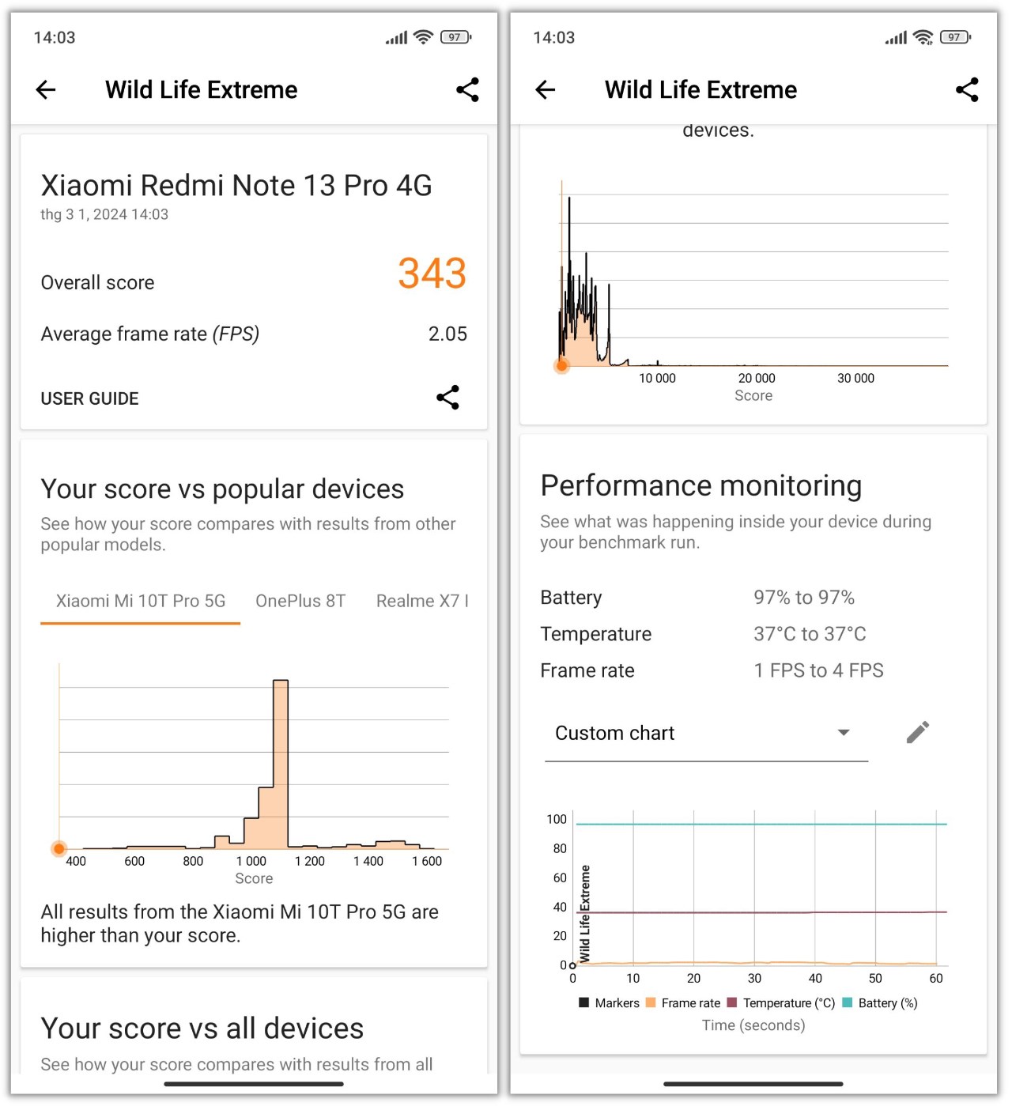Screen dimensions: 1012x1106
Task: Tap the back arrow on the left screen
Action: click(46, 90)
